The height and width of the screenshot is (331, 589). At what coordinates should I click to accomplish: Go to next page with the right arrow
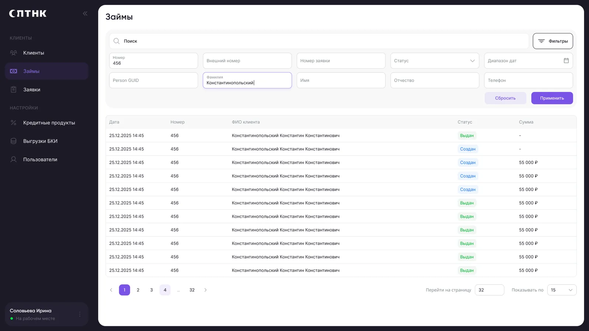point(205,290)
